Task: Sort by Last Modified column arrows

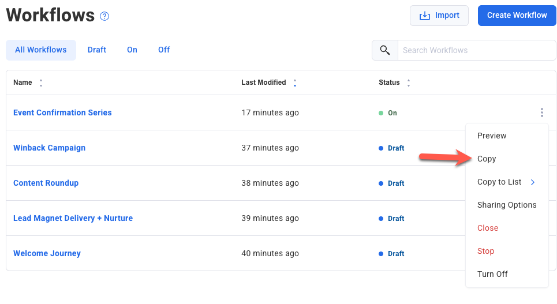Action: (x=295, y=83)
